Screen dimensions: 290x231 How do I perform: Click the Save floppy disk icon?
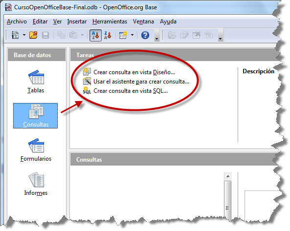pos(45,35)
